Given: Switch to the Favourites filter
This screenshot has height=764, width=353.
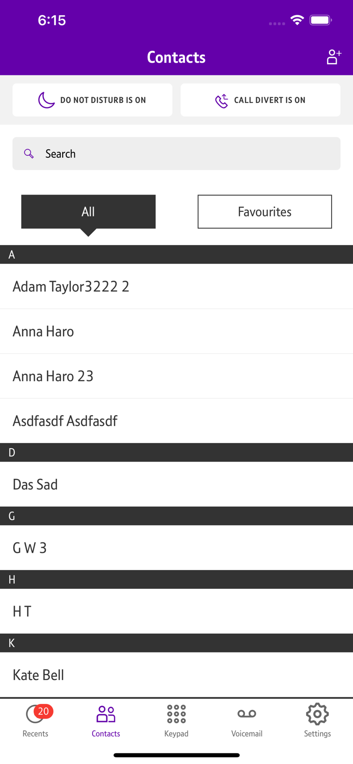Looking at the screenshot, I should point(264,211).
